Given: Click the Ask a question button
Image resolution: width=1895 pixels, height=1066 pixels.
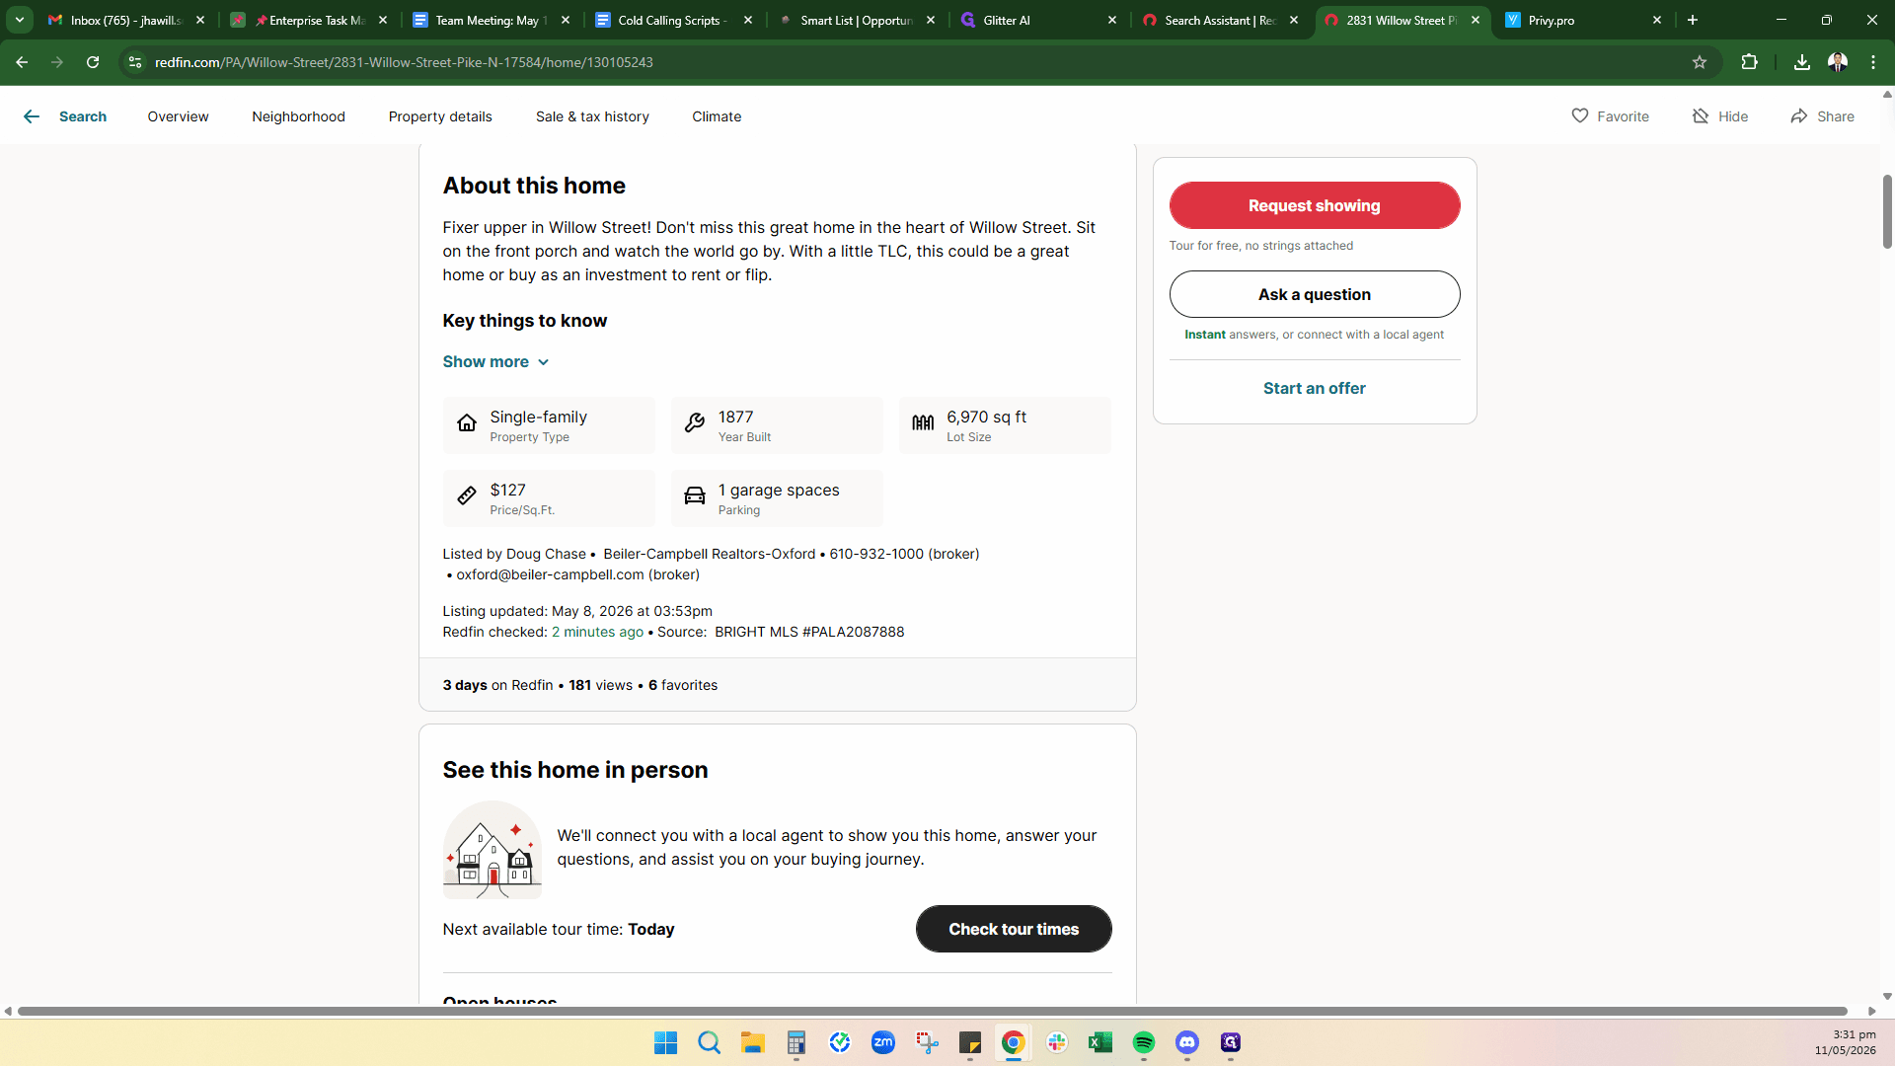Looking at the screenshot, I should point(1315,294).
